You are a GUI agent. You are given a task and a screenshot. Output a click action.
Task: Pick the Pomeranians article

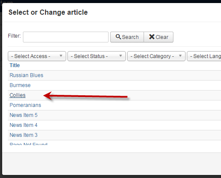click(25, 105)
